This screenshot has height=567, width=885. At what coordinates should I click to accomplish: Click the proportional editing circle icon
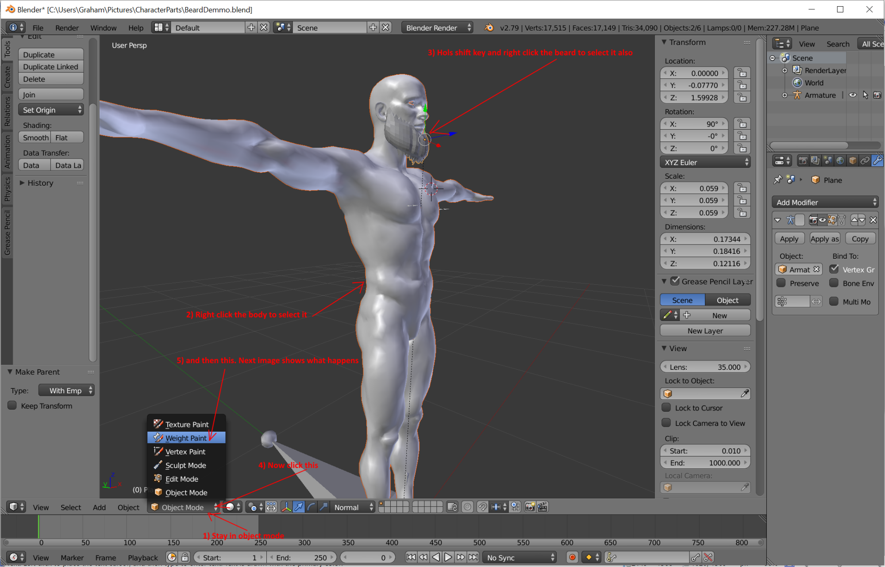(468, 507)
